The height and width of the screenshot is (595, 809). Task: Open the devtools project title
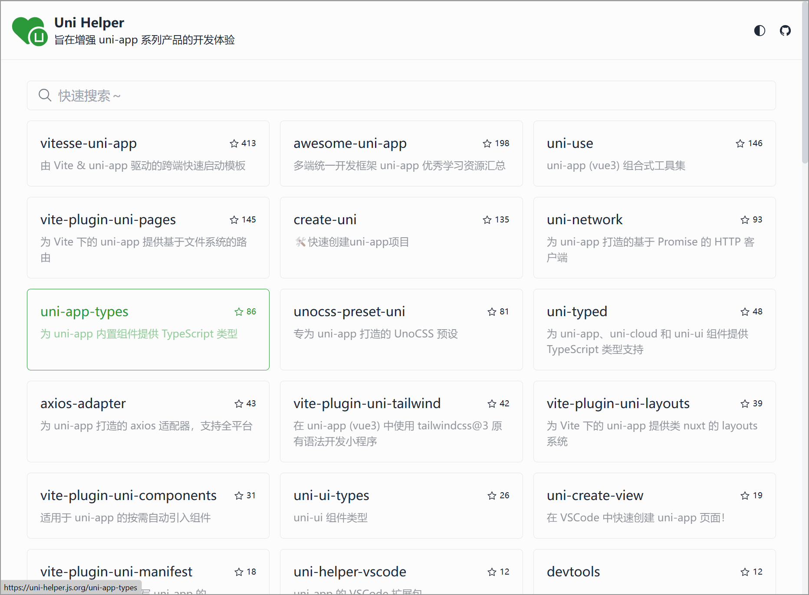click(573, 572)
